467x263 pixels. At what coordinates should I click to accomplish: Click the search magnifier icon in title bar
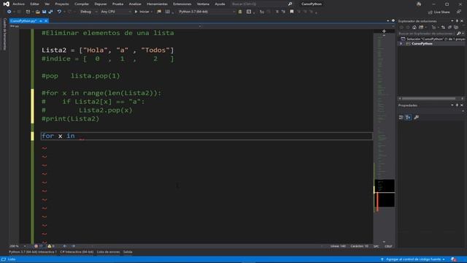pyautogui.click(x=290, y=4)
